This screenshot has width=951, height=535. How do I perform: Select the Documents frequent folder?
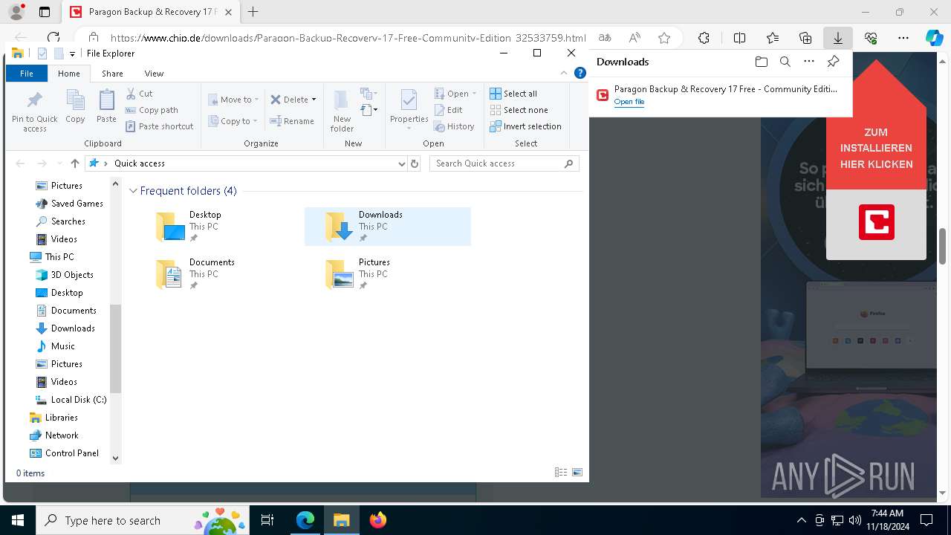(218, 274)
